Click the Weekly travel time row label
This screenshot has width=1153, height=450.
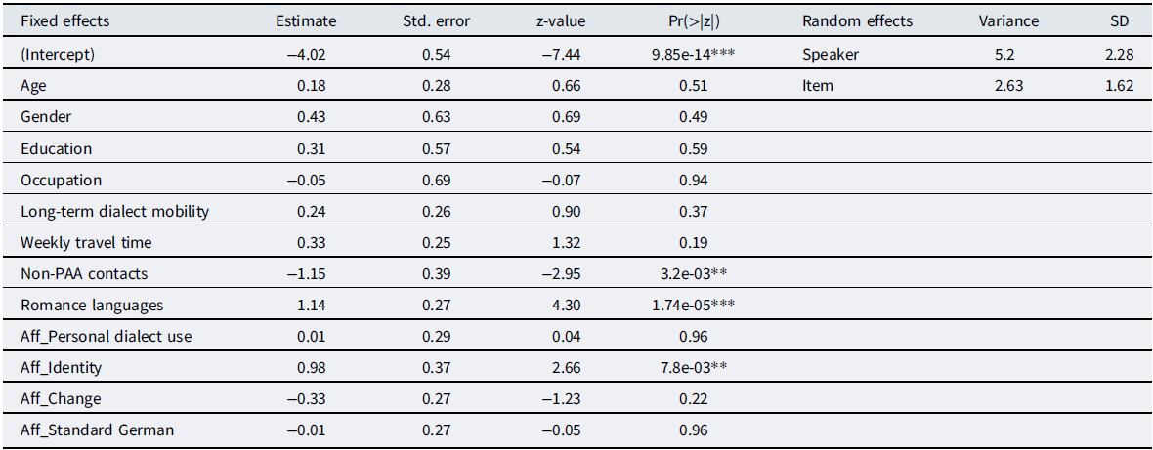pos(86,242)
